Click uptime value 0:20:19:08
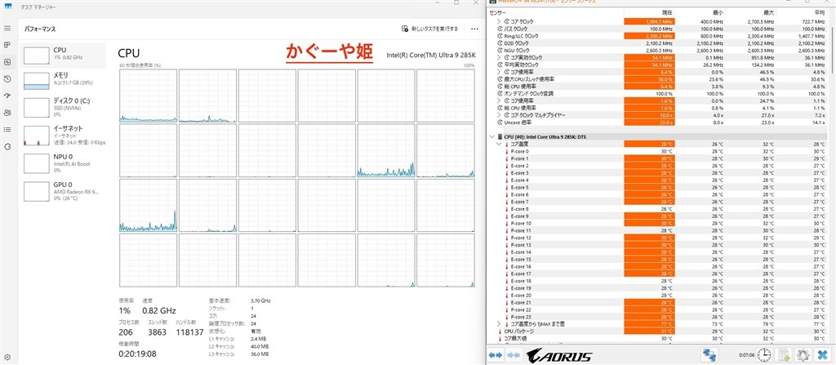836x365 pixels. click(137, 354)
